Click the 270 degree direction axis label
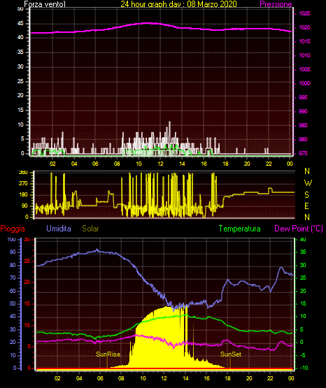The image size is (326, 388). click(24, 184)
